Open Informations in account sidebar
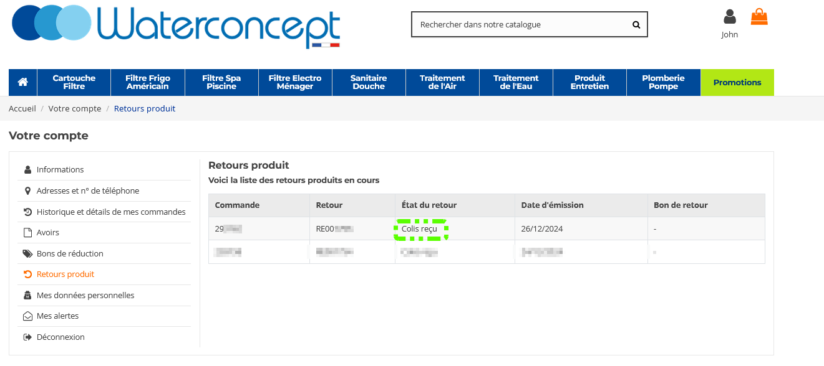 coord(60,170)
